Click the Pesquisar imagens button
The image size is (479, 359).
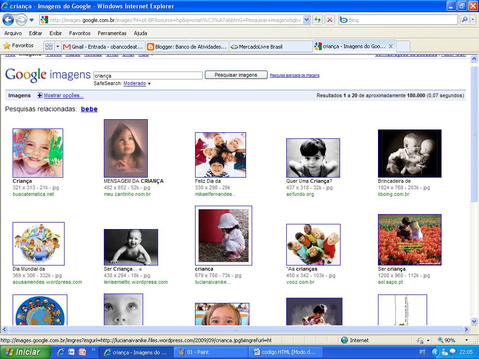[x=236, y=75]
